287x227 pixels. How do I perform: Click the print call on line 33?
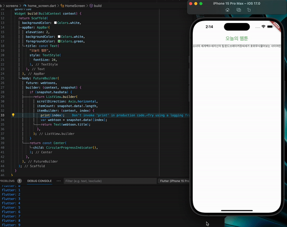tap(45, 115)
